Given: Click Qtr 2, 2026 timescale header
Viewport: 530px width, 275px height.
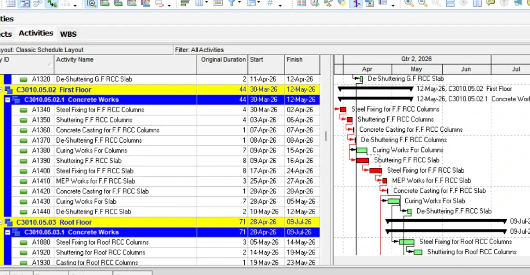Looking at the screenshot, I should point(417,59).
